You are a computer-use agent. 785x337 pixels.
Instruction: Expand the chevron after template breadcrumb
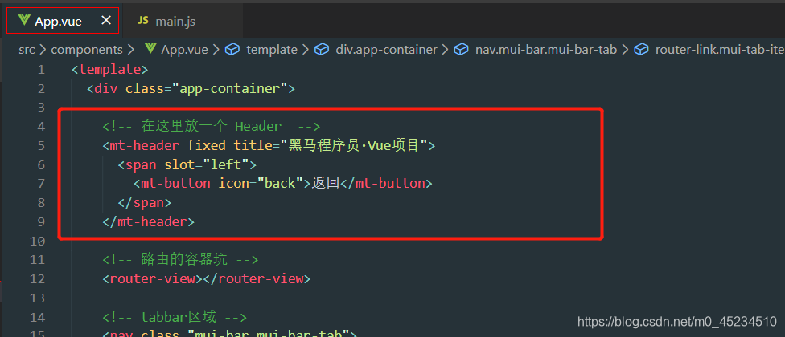[x=306, y=50]
